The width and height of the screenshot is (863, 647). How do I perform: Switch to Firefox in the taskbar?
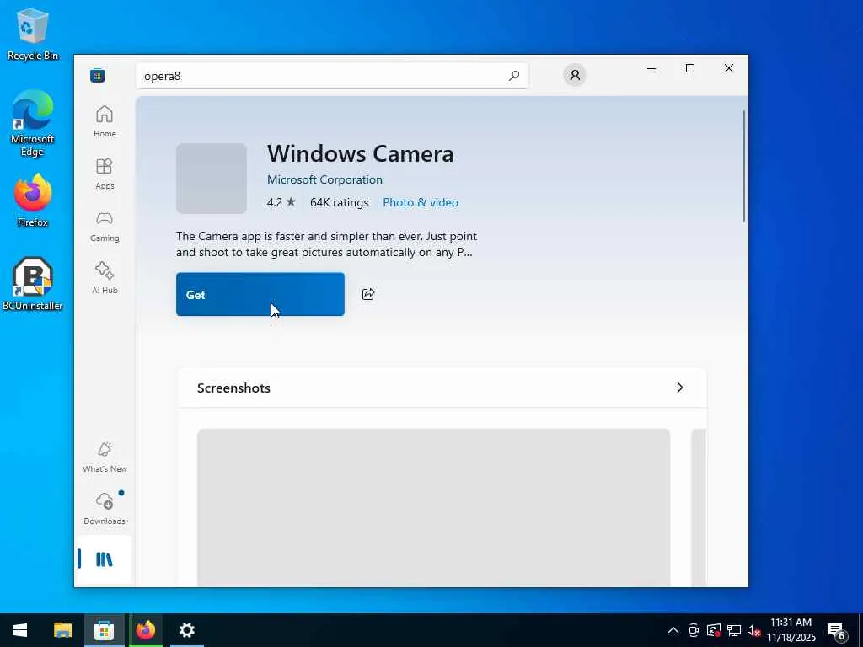pyautogui.click(x=145, y=630)
